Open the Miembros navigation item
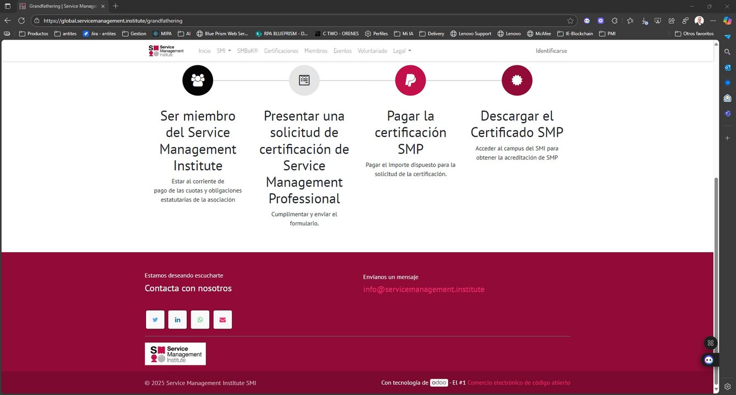 316,50
